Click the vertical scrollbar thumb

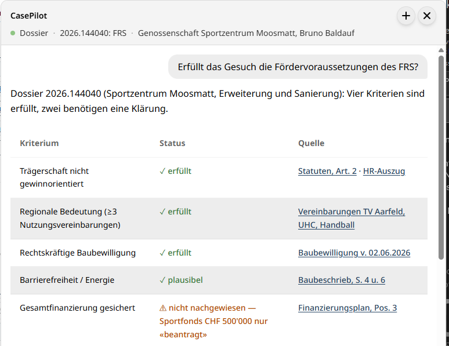pos(441,158)
